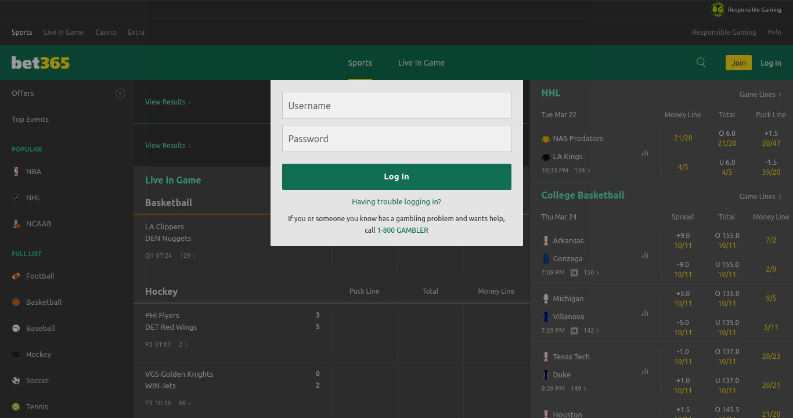Open stats icon for Texas Tech vs Duke
The image size is (793, 418).
[645, 371]
